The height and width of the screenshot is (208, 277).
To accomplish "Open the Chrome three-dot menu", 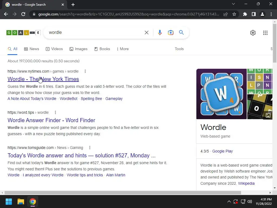I will [x=271, y=14].
